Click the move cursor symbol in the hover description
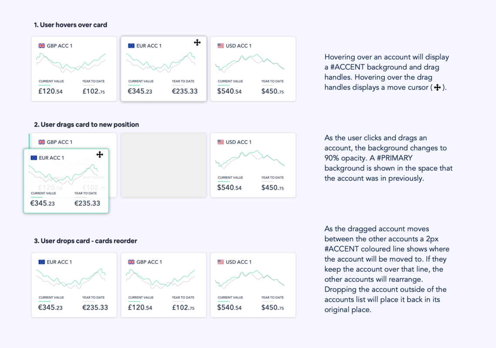496x348 pixels. [x=437, y=87]
